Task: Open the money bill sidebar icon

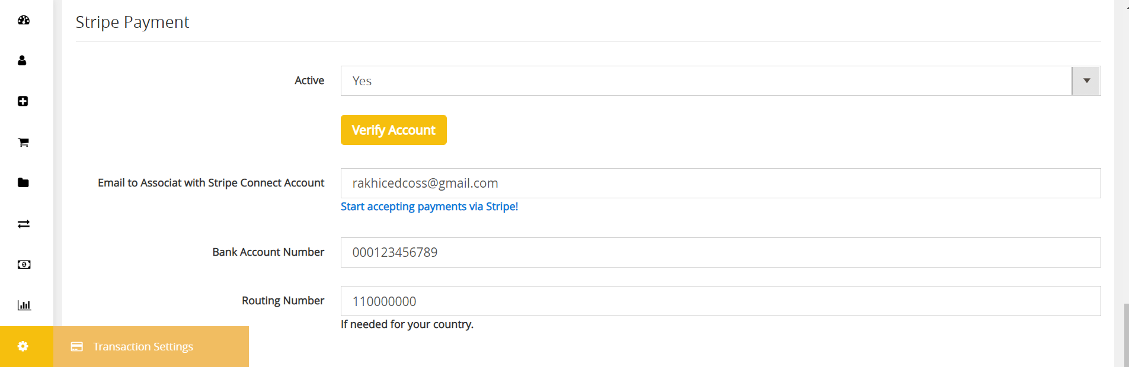Action: [x=24, y=265]
